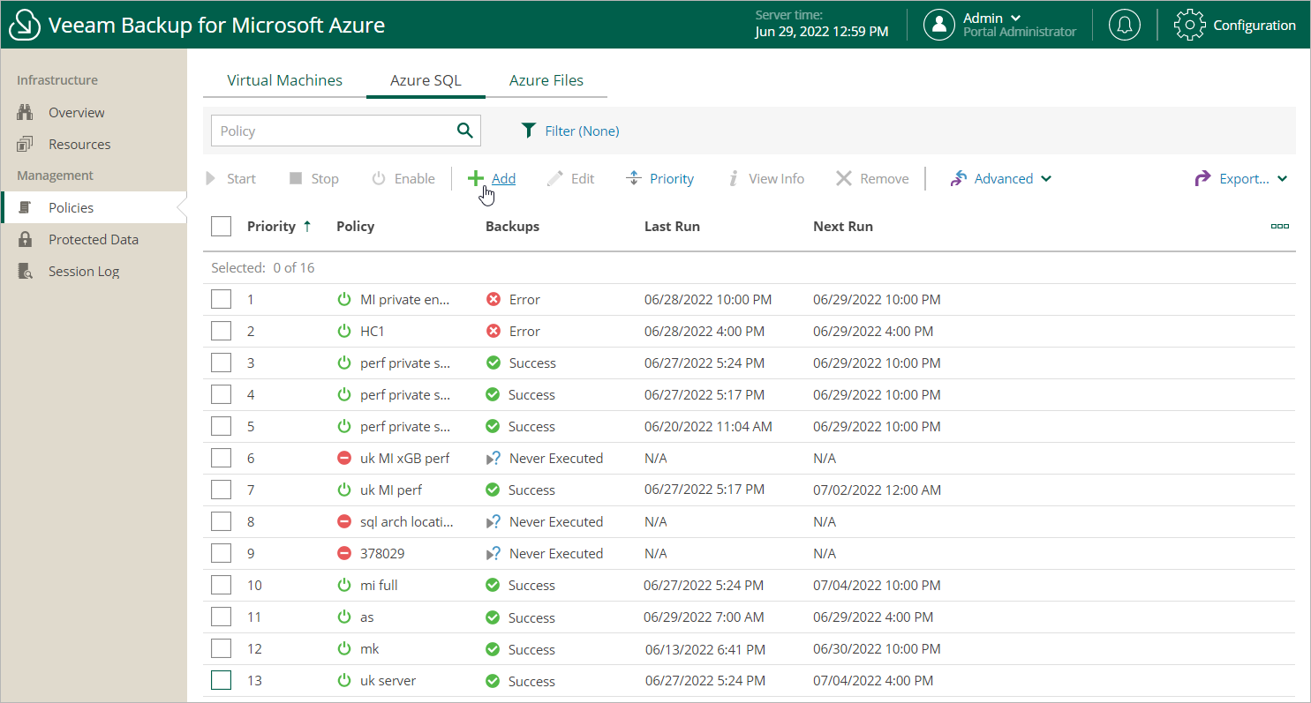Click the purple Export arrow icon
Viewport: 1311px width, 703px height.
1202,178
